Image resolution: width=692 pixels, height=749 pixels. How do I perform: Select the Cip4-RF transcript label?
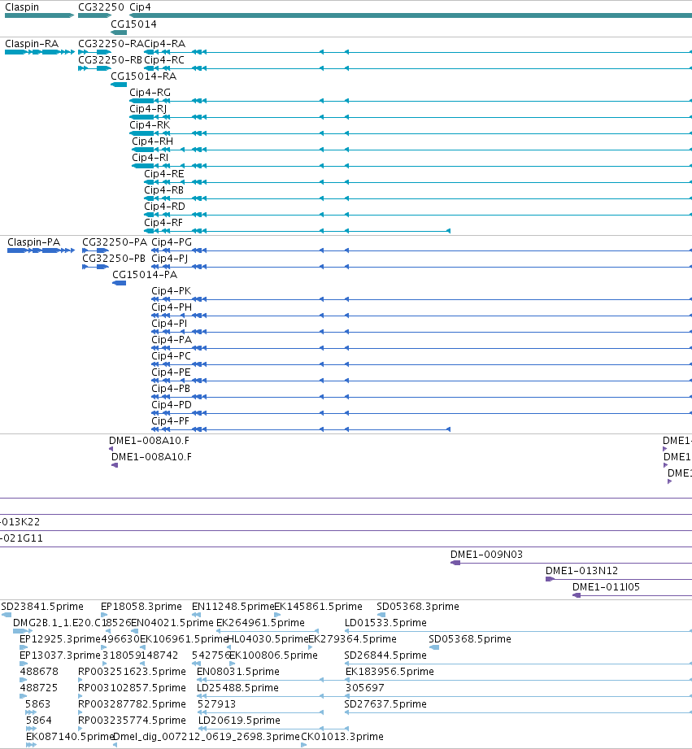(163, 222)
